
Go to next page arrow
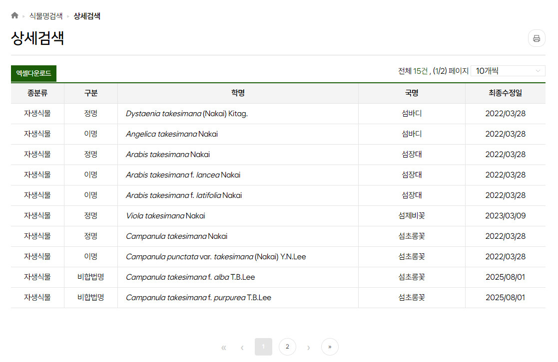point(308,347)
